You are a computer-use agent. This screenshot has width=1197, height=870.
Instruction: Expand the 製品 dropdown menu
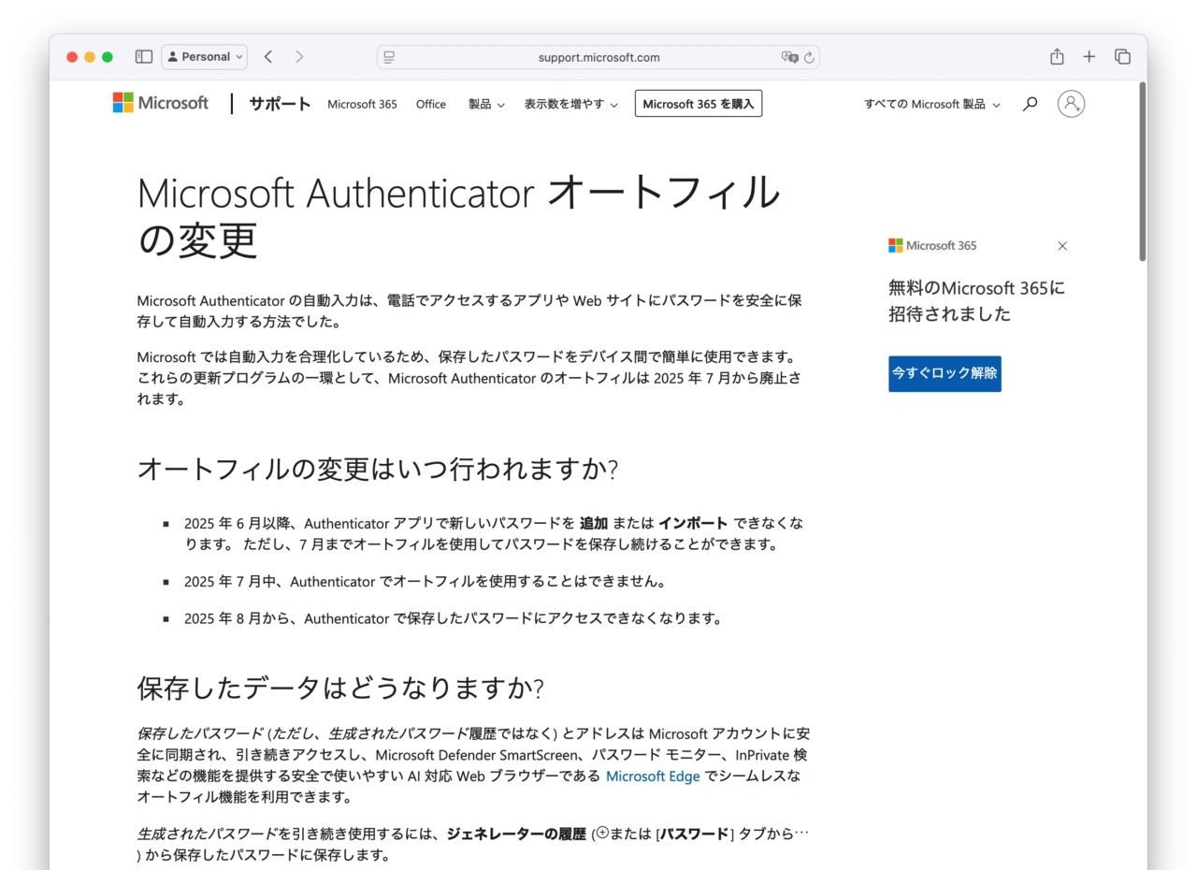486,105
